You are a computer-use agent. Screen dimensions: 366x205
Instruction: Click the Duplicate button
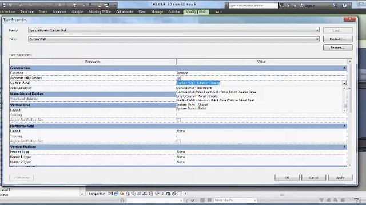pyautogui.click(x=338, y=39)
